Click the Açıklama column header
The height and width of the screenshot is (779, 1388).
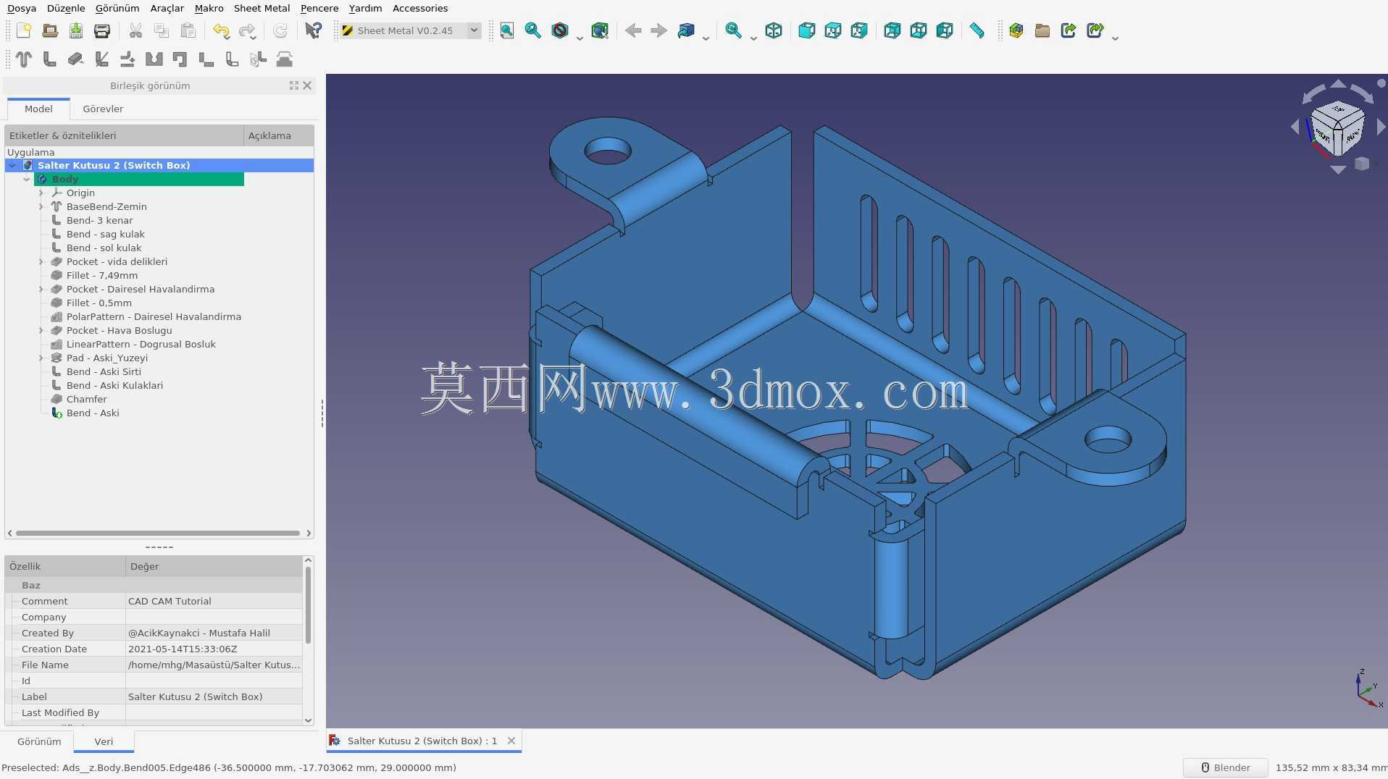point(279,136)
